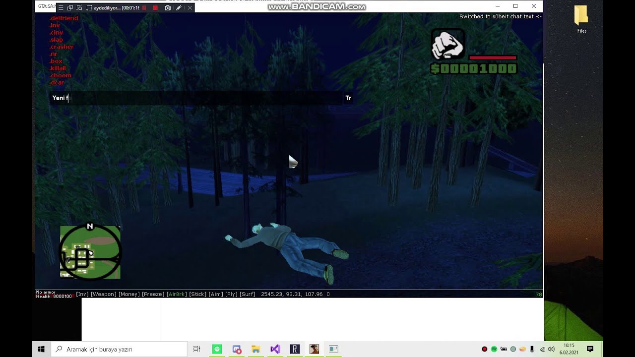Toggle the [Freeze] cheat in status bar
Viewport: 635px width, 357px height.
coord(153,294)
